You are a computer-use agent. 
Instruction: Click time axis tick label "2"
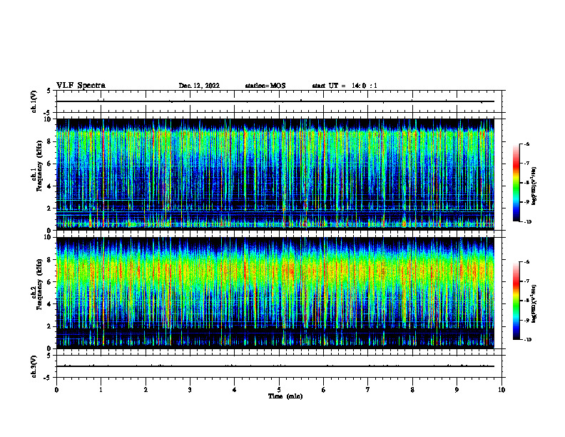click(x=146, y=390)
